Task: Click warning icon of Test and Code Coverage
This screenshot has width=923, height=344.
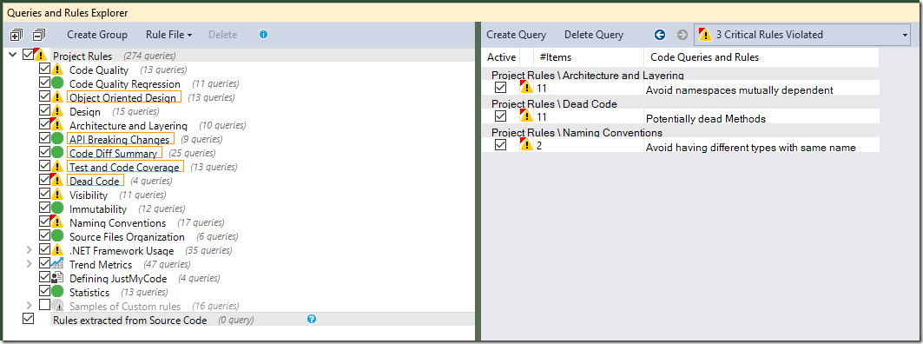Action: coord(57,168)
